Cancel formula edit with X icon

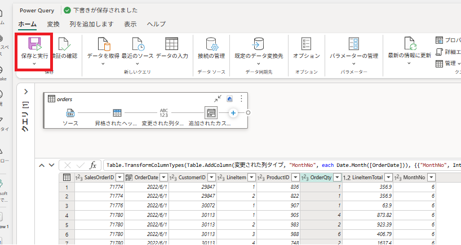(x=67, y=165)
